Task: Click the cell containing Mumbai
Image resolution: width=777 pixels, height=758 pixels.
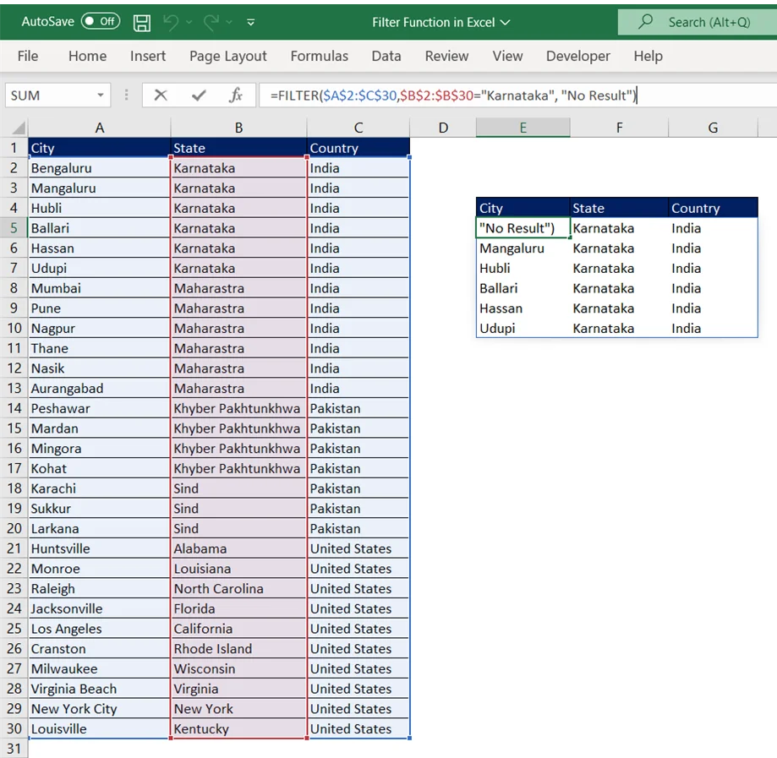Action: [99, 288]
